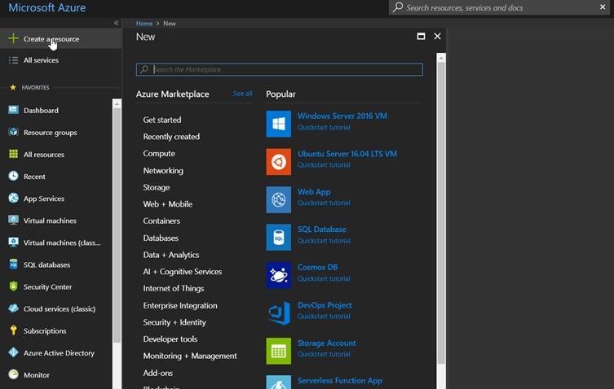Click the Azure Active Directory diamond icon
Viewport: 614px width, 389px height.
tap(13, 352)
